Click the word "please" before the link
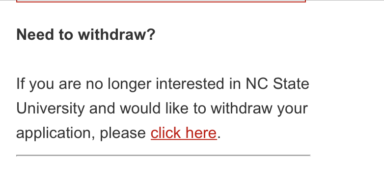The image size is (384, 194). [123, 133]
